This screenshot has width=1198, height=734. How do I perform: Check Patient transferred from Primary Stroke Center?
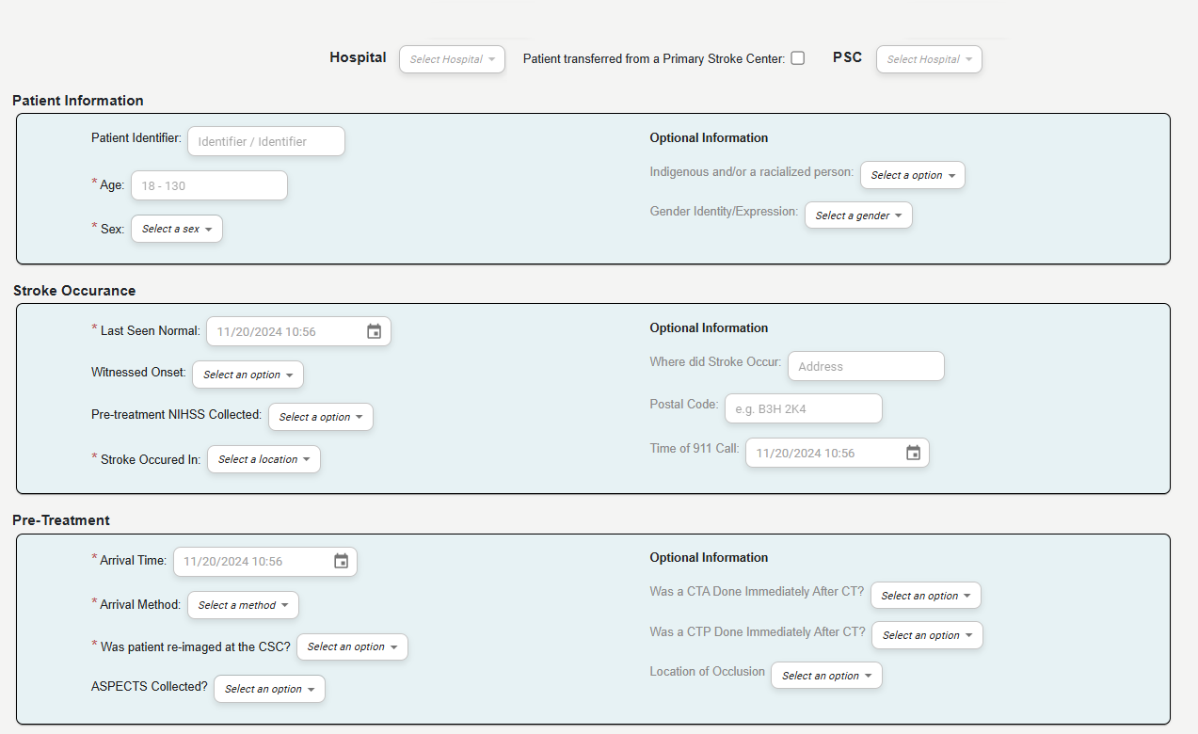[x=797, y=57]
